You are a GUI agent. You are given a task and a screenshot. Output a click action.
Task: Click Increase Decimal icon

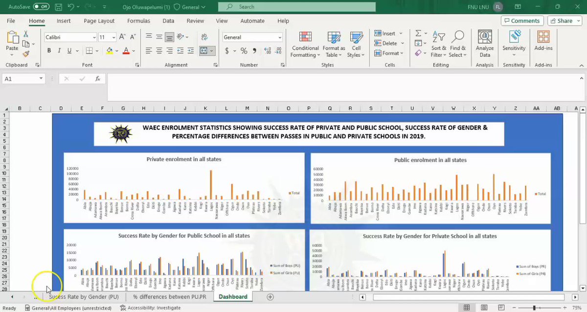[268, 51]
